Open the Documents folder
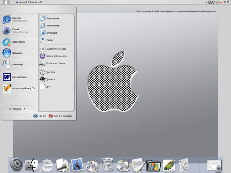Image resolution: width=231 pixels, height=173 pixels. click(x=49, y=18)
